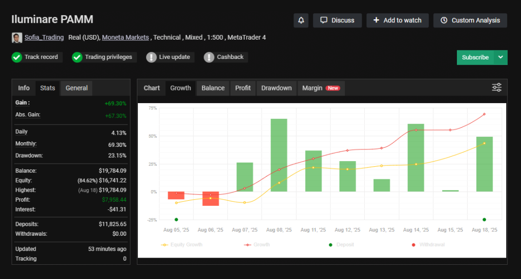
Task: Open chart settings sliders icon
Action: (x=497, y=87)
